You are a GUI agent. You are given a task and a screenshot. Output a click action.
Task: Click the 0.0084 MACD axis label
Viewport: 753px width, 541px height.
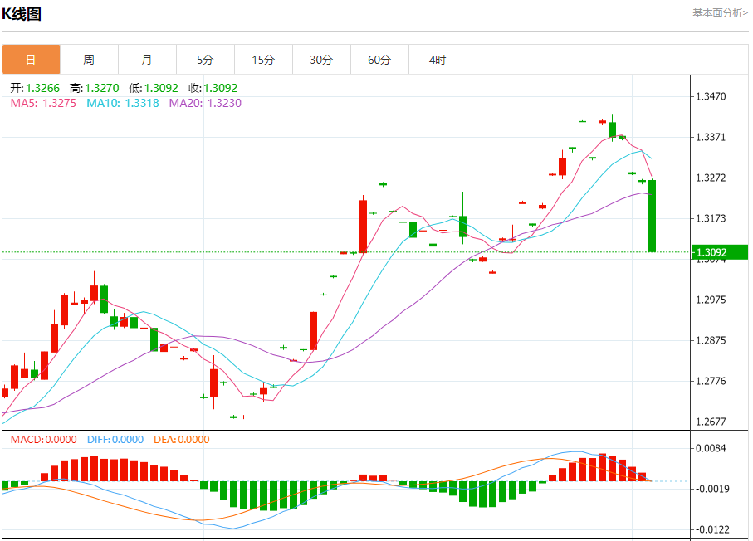coord(711,448)
